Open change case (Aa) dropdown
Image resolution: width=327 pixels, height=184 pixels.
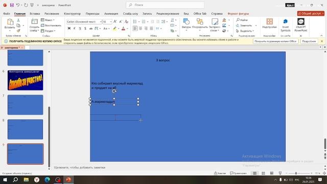tap(106, 29)
